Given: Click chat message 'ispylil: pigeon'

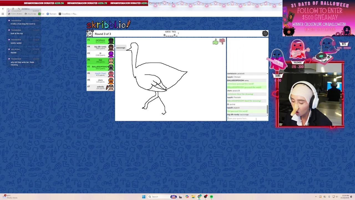Looking at the screenshot, I should click(233, 108).
